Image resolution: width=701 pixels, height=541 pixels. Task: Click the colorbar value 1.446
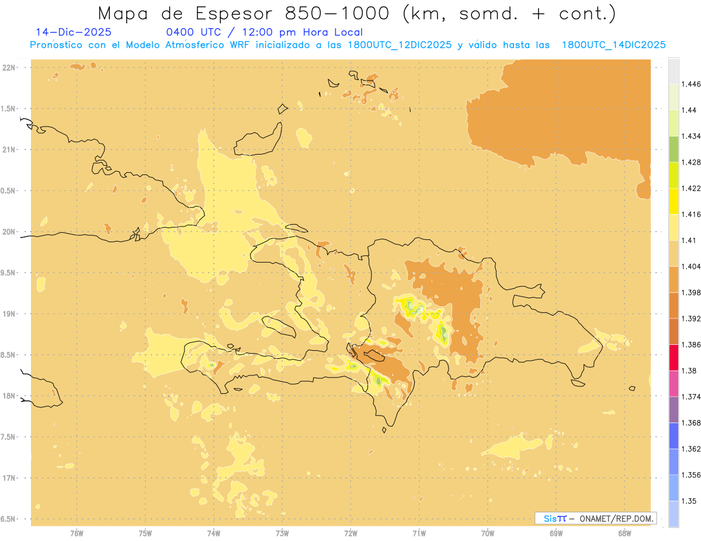point(691,84)
